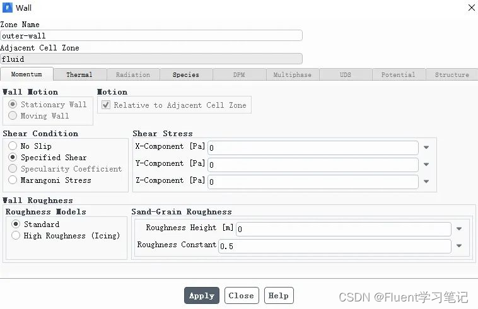Viewport: 478px width, 309px height.
Task: Open Roughness Constant dropdown arrow
Action: point(459,246)
